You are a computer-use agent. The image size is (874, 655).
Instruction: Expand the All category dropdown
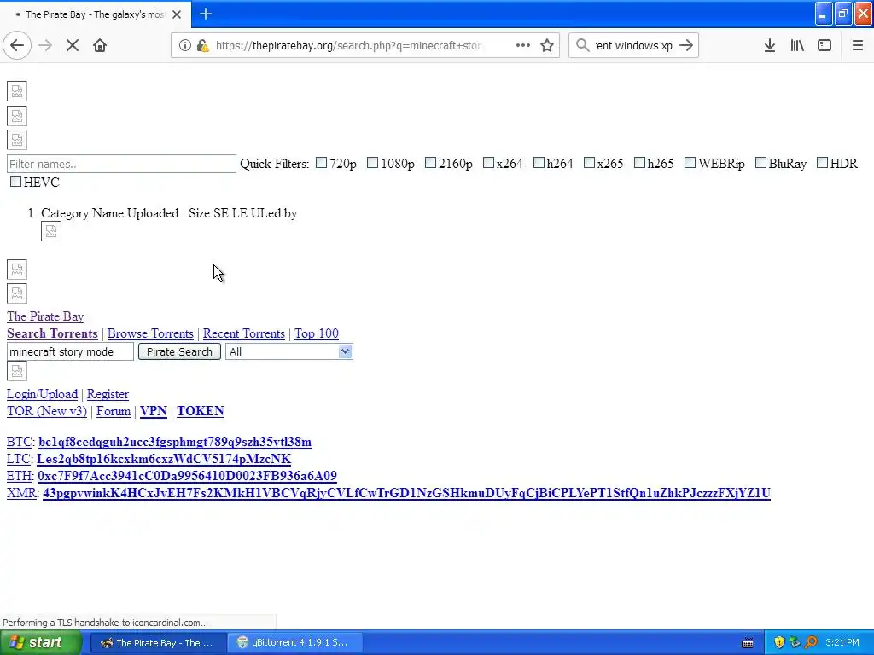(288, 351)
